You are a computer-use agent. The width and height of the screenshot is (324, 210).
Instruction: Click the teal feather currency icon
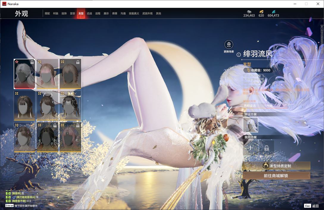[273, 12]
